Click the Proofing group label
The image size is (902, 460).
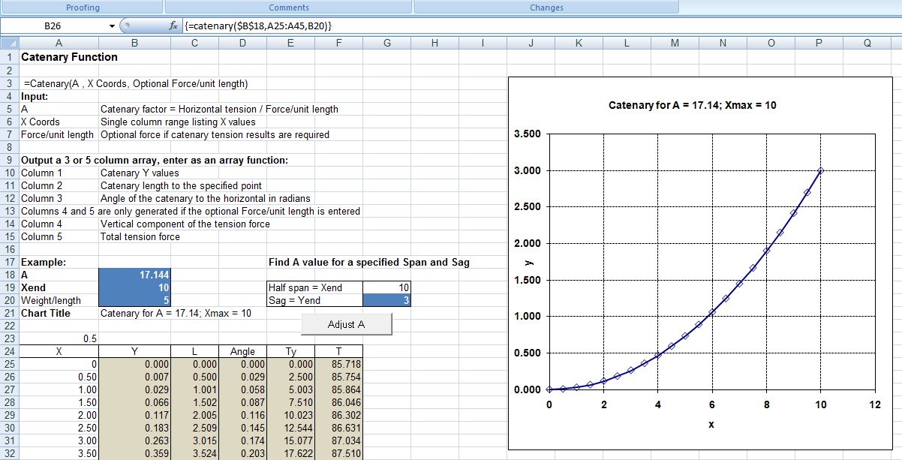[x=83, y=8]
